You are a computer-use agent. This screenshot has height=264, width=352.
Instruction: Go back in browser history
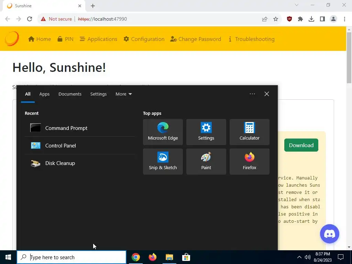click(8, 19)
